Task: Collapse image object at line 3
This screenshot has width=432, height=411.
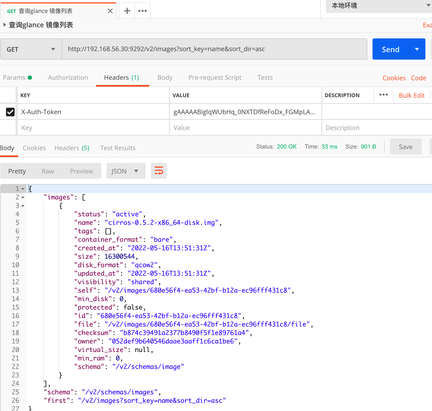Action: point(23,206)
